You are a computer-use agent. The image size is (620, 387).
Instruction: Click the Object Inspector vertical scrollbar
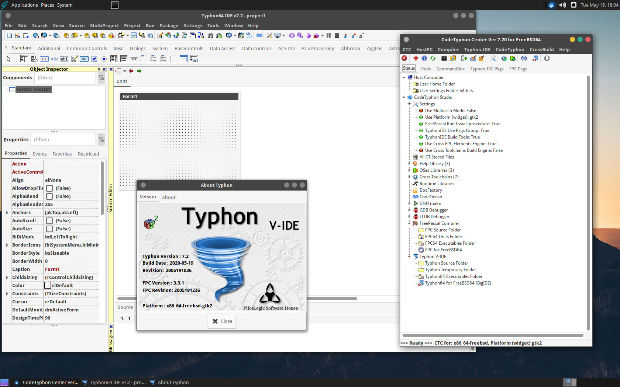click(102, 188)
